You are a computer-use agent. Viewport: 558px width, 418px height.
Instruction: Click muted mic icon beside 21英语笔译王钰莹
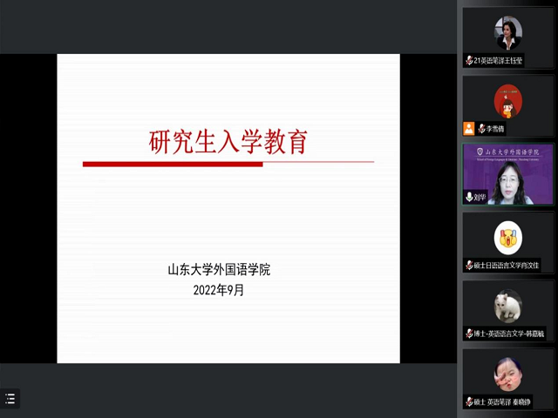coord(469,60)
